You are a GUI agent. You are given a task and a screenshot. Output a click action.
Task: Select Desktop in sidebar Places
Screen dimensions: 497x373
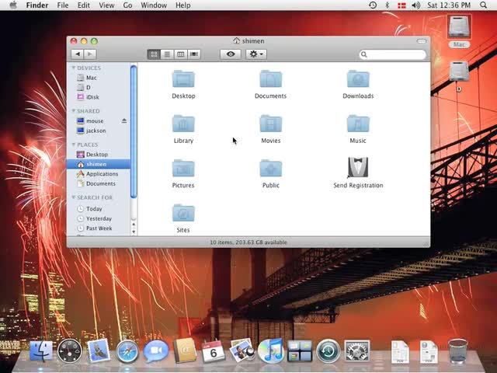pos(99,155)
